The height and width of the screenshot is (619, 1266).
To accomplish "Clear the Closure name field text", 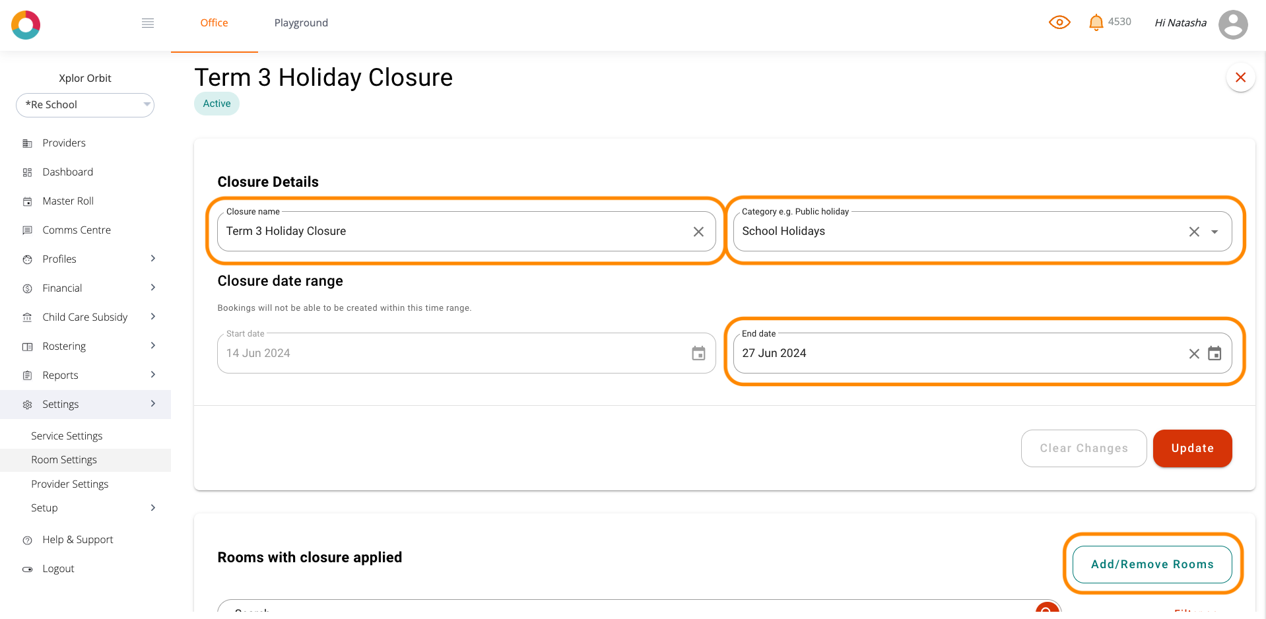I will pyautogui.click(x=698, y=232).
